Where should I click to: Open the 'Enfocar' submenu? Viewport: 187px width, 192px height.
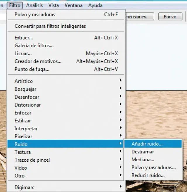coord(23,113)
